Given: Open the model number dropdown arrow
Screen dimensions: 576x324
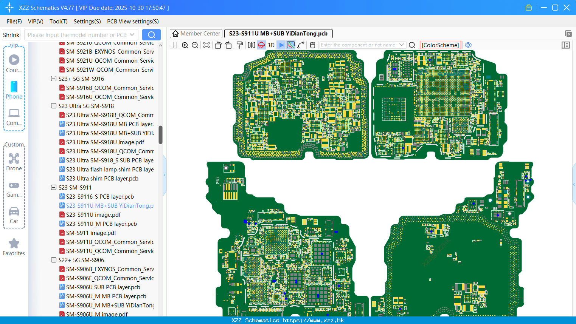Looking at the screenshot, I should pyautogui.click(x=132, y=35).
